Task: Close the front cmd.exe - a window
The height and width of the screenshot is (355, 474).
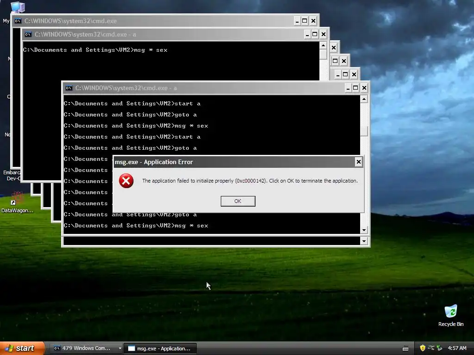Action: (364, 88)
